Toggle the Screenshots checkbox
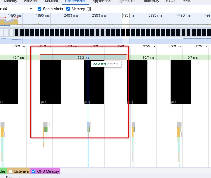This screenshot has width=211, height=178. (x=40, y=9)
